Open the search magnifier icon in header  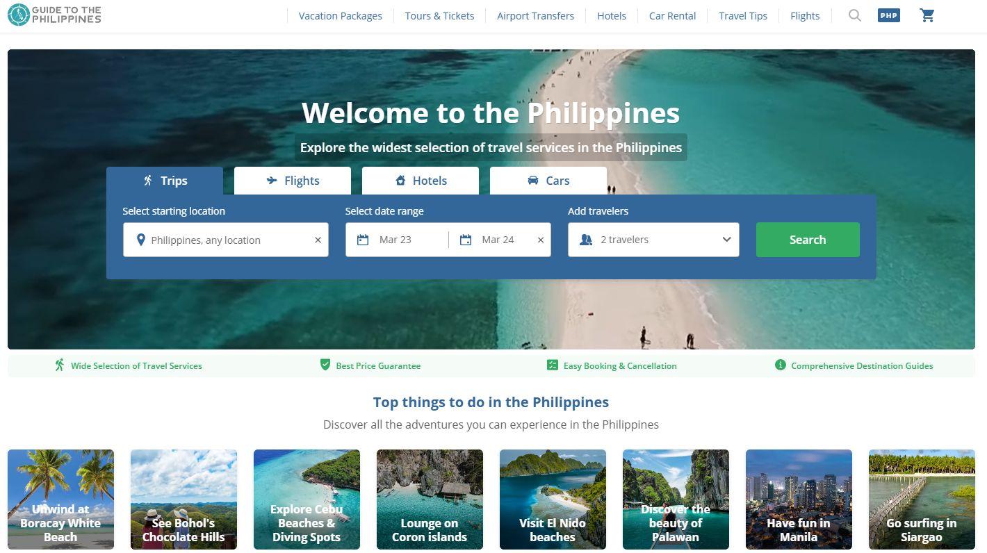coord(855,15)
